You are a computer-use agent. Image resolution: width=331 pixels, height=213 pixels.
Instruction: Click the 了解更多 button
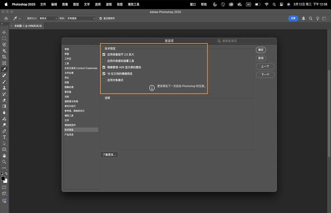click(x=109, y=154)
